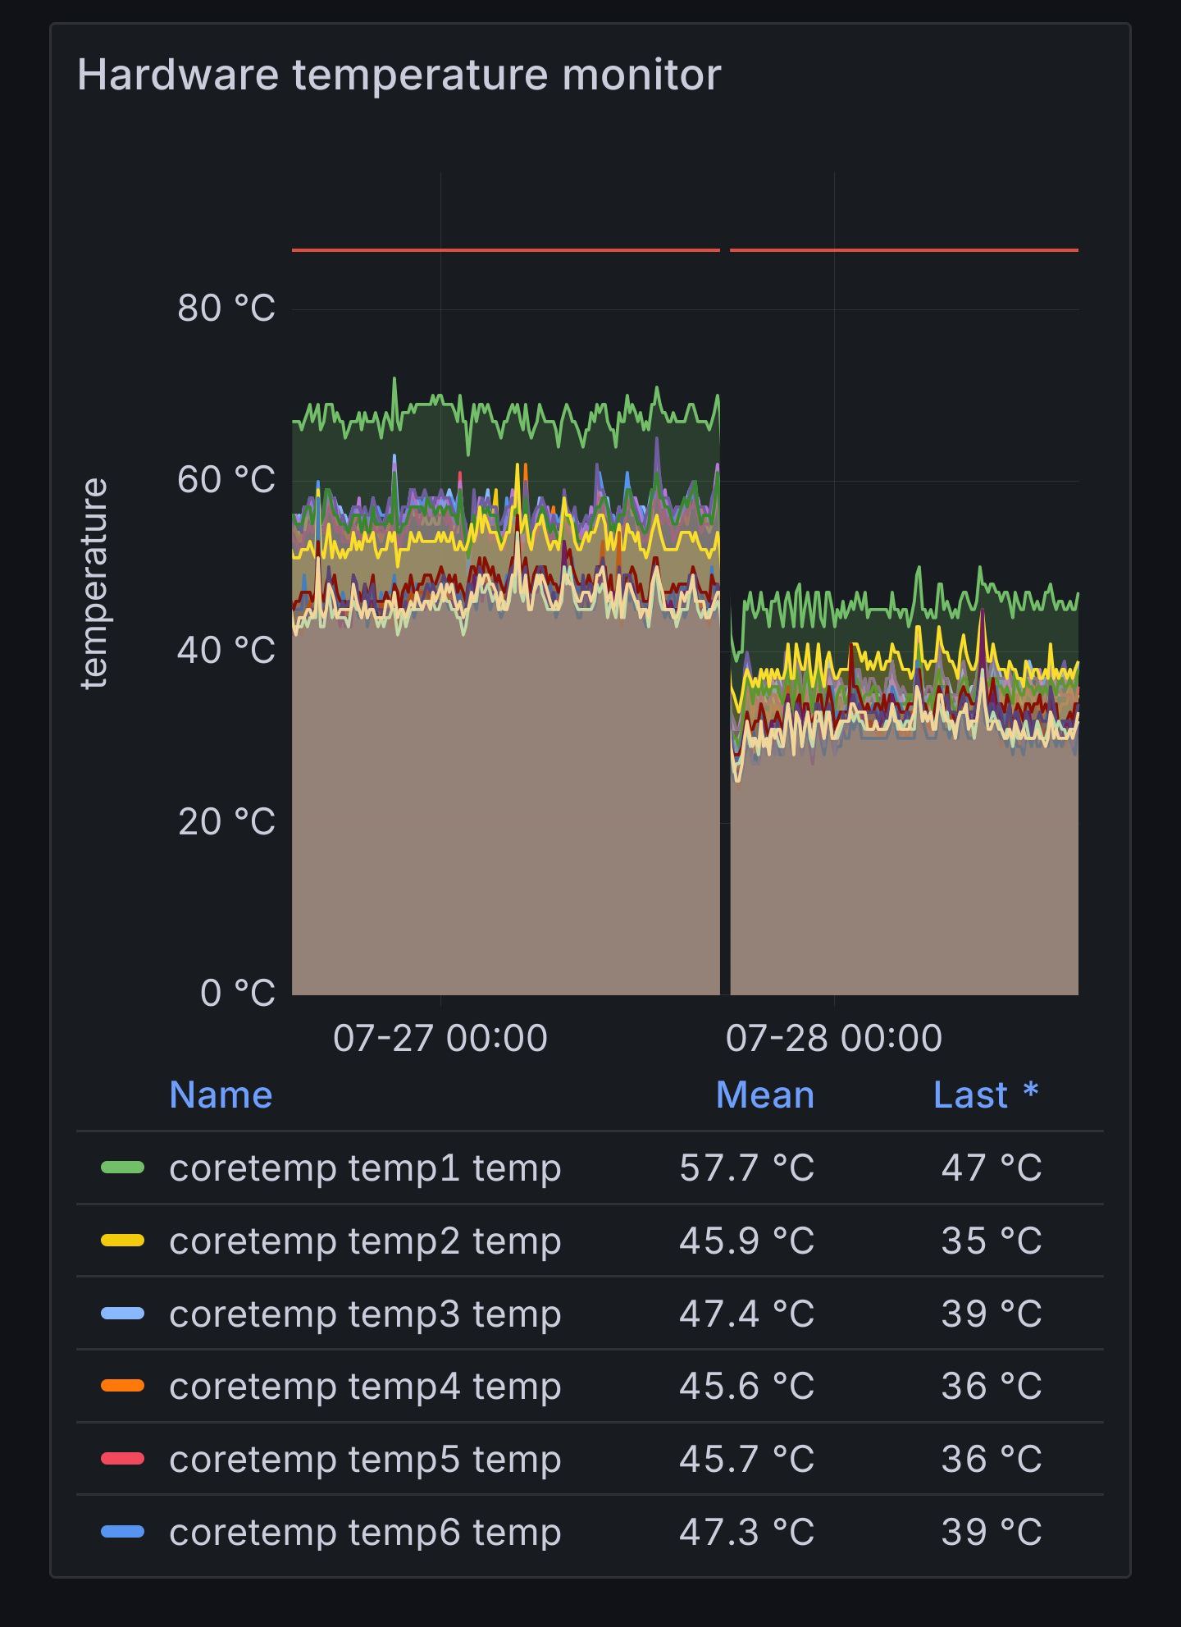Select coretemp temp5 temp in the legend
The width and height of the screenshot is (1181, 1627).
(x=365, y=1459)
